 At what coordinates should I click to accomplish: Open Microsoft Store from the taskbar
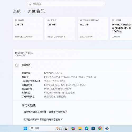[93, 129]
